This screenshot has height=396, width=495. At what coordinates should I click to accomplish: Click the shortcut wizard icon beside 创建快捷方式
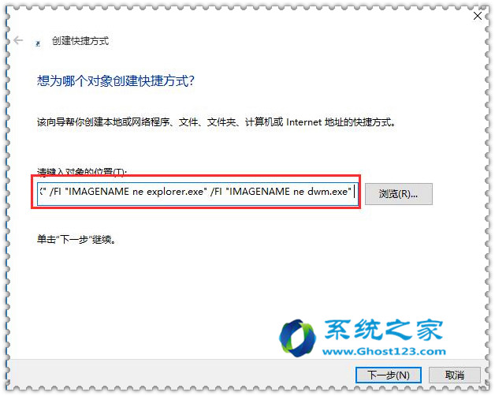point(38,43)
